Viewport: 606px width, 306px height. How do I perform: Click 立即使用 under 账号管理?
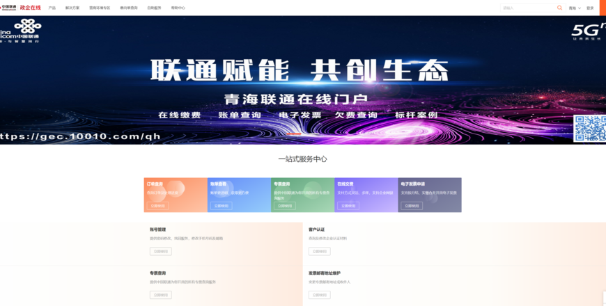(161, 251)
